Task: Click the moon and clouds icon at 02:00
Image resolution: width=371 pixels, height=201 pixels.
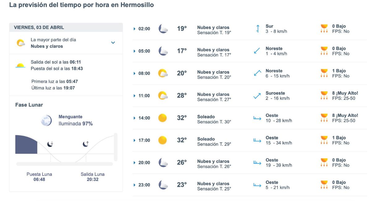Action: (163, 28)
